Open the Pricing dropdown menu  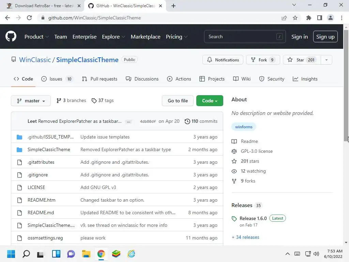(x=177, y=37)
